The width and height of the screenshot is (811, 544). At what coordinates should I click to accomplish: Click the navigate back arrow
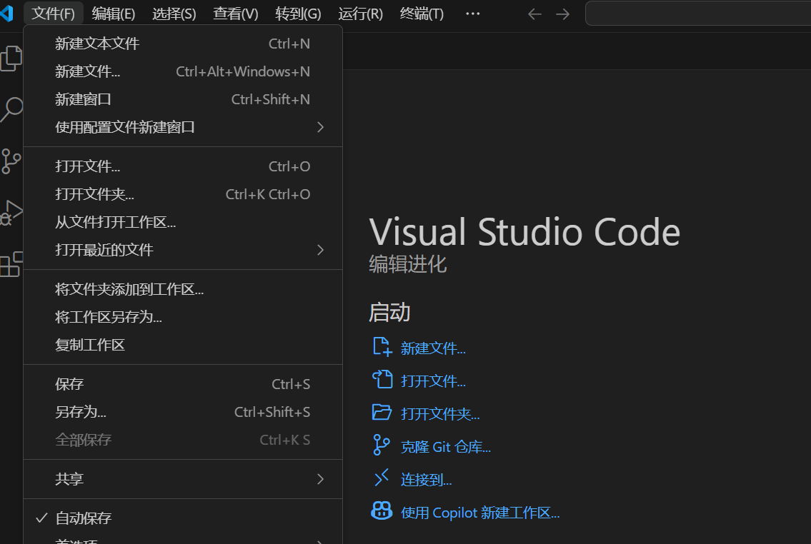tap(534, 14)
